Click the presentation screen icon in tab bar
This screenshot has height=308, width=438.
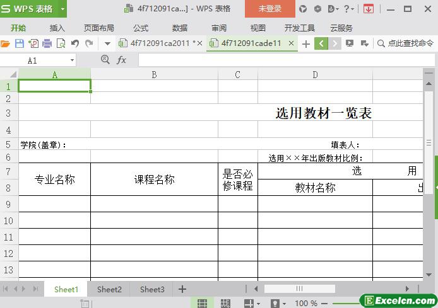(x=350, y=43)
